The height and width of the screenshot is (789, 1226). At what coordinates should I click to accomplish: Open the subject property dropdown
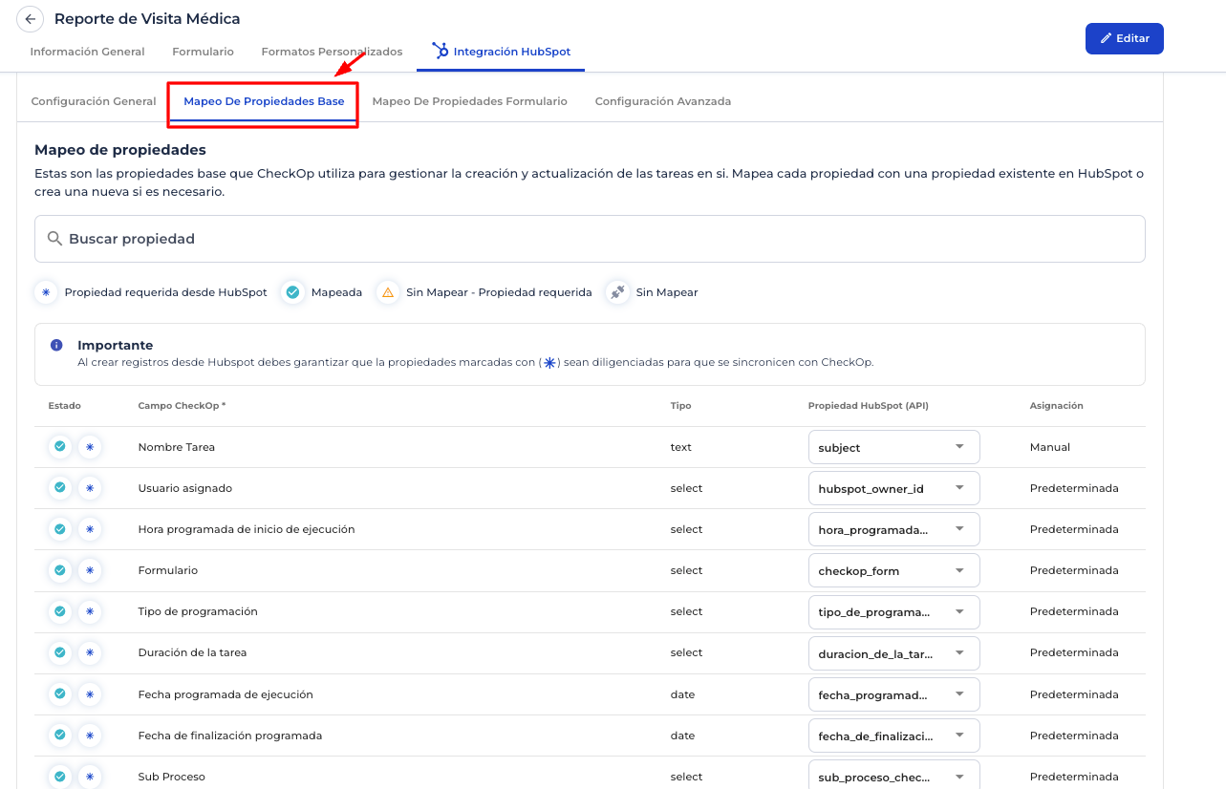[893, 447]
